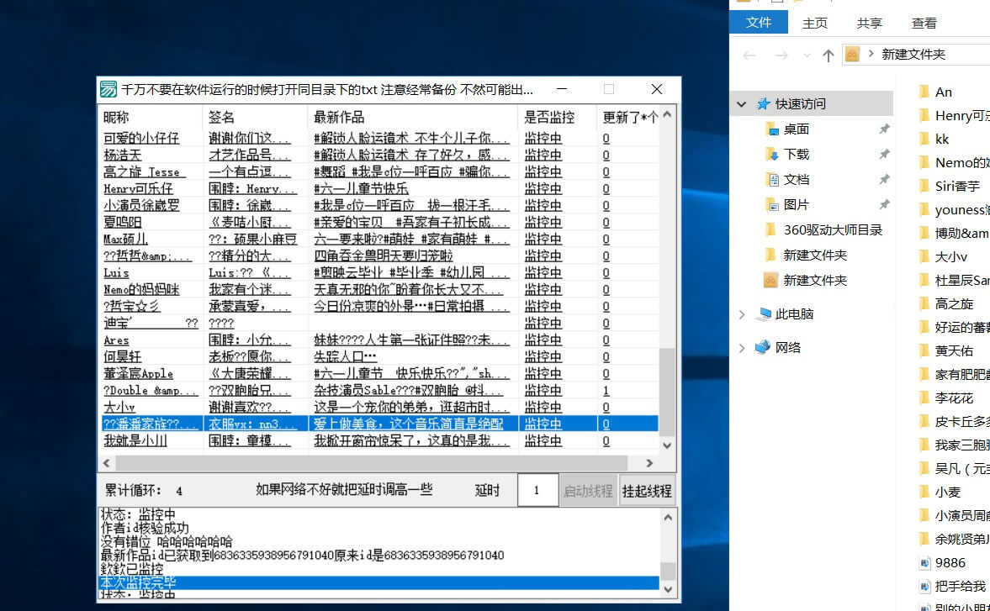Switch to the 查看 ribbon tab
The height and width of the screenshot is (611, 990).
coord(924,24)
